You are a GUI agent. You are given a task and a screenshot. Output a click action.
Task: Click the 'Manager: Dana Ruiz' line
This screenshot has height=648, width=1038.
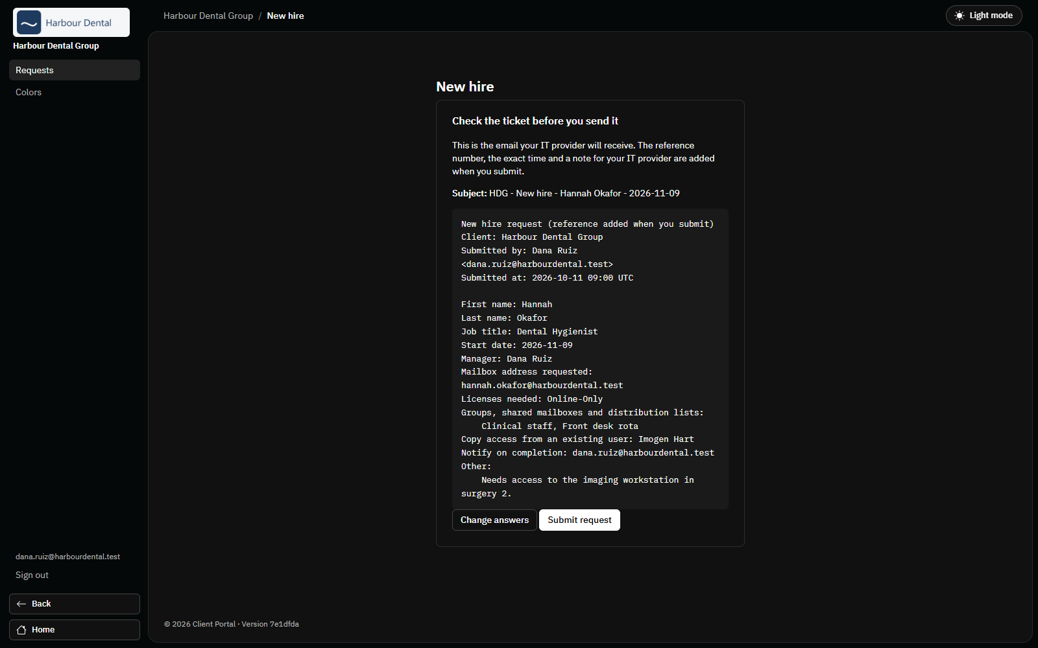point(507,359)
